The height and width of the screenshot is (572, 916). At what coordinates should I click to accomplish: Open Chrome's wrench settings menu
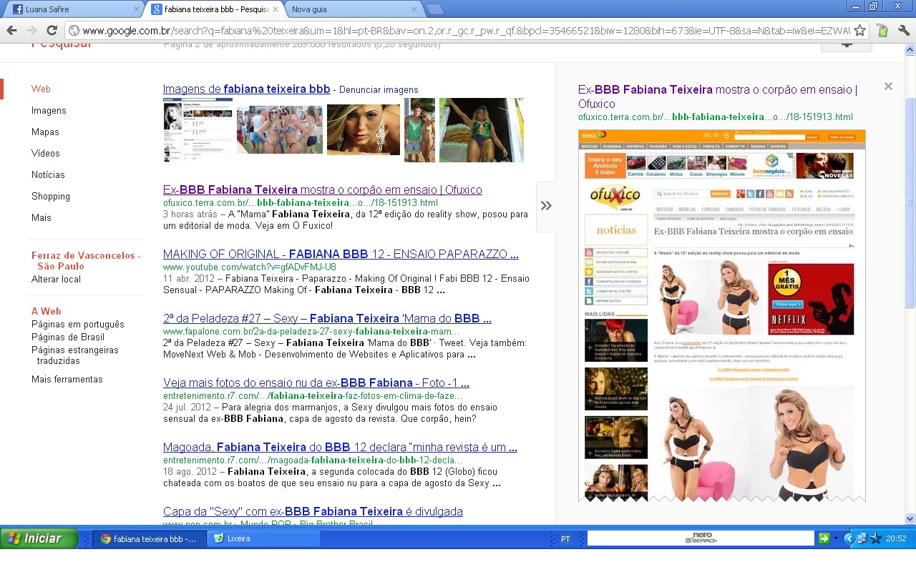point(904,31)
